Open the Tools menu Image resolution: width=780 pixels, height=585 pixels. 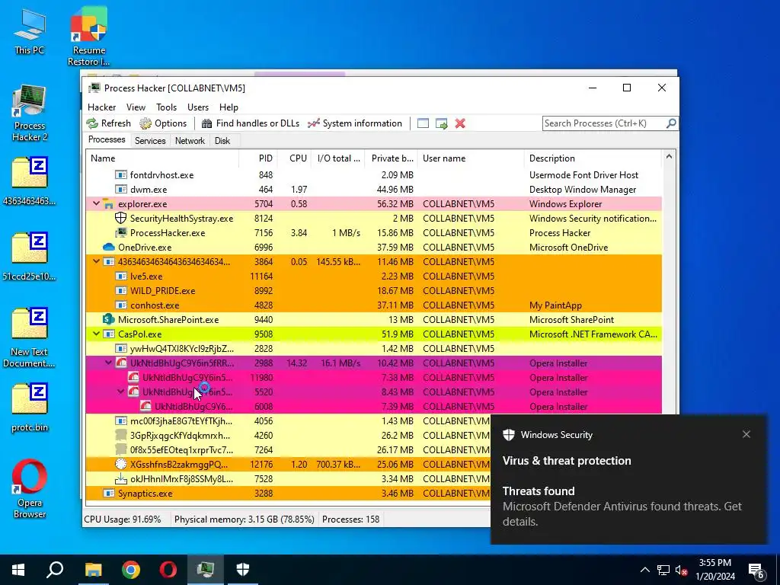click(x=166, y=107)
